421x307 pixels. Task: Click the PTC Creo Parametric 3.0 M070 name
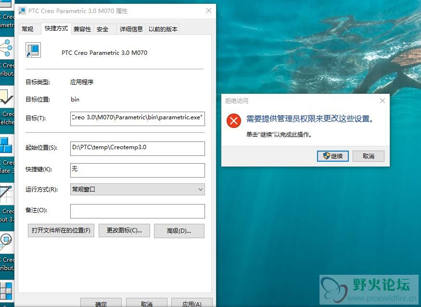coord(104,52)
